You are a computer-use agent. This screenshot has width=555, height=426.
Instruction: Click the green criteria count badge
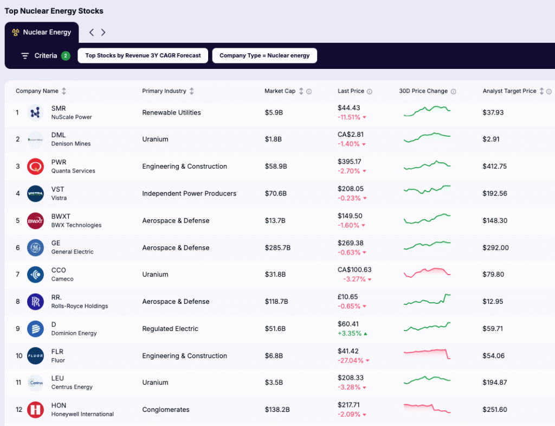coord(66,56)
